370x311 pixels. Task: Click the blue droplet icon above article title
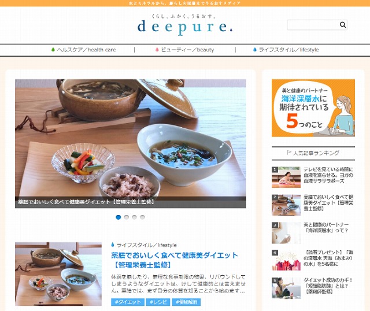(x=113, y=245)
